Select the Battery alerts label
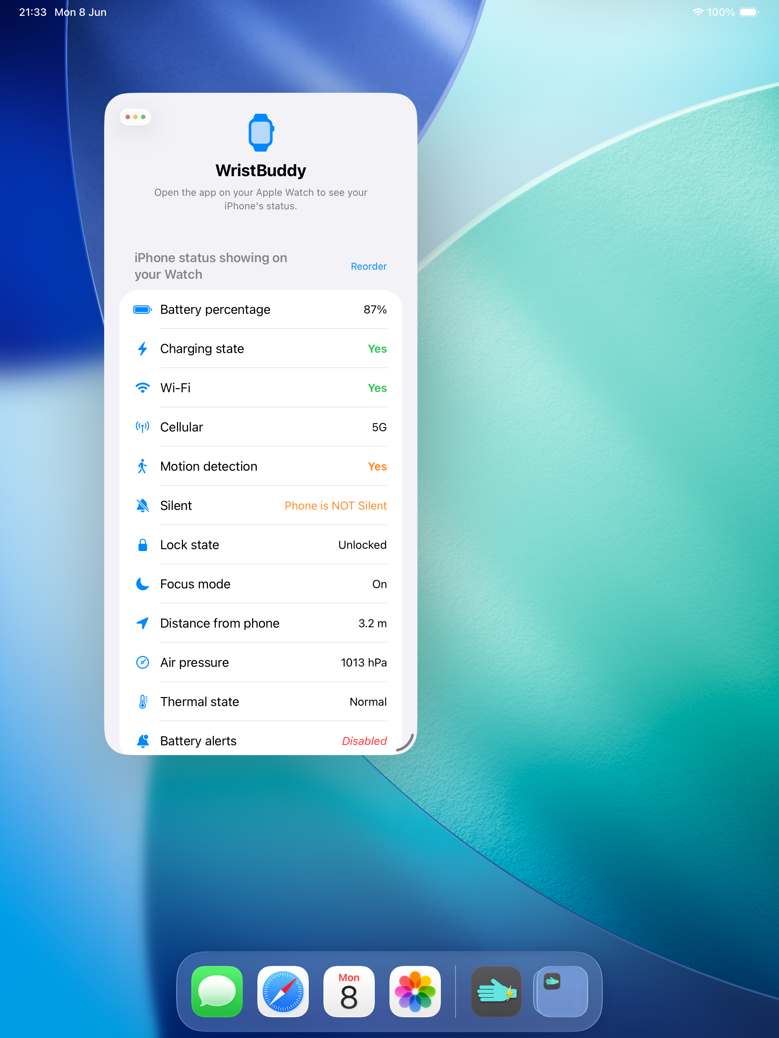The image size is (779, 1038). 198,741
